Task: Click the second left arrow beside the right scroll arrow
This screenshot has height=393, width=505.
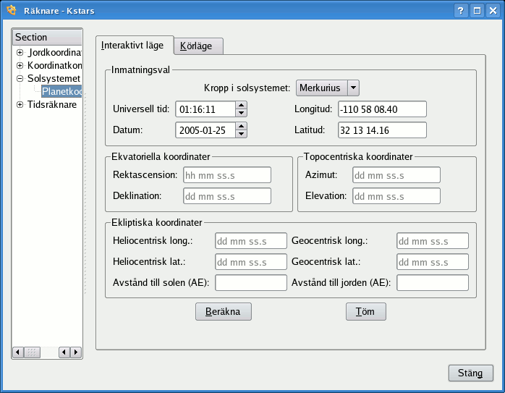Action: [64, 352]
